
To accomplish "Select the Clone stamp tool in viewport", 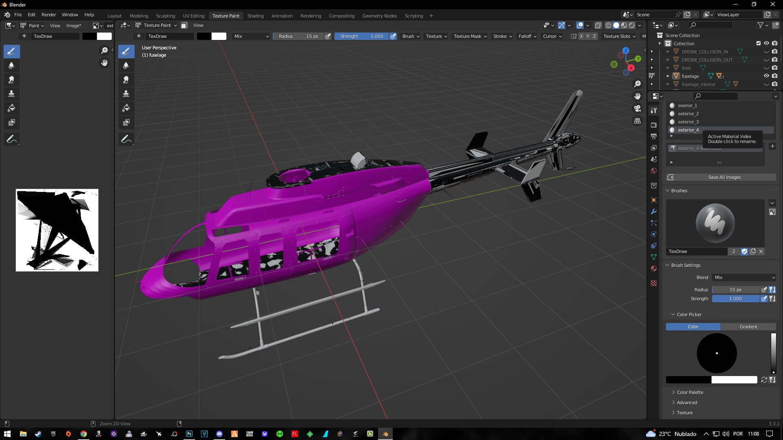I will [126, 94].
